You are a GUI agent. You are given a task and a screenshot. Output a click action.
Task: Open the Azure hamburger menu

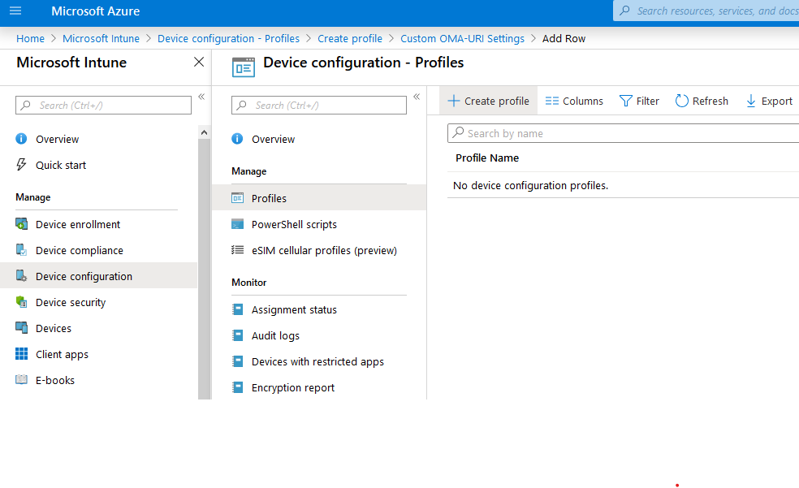pyautogui.click(x=15, y=11)
